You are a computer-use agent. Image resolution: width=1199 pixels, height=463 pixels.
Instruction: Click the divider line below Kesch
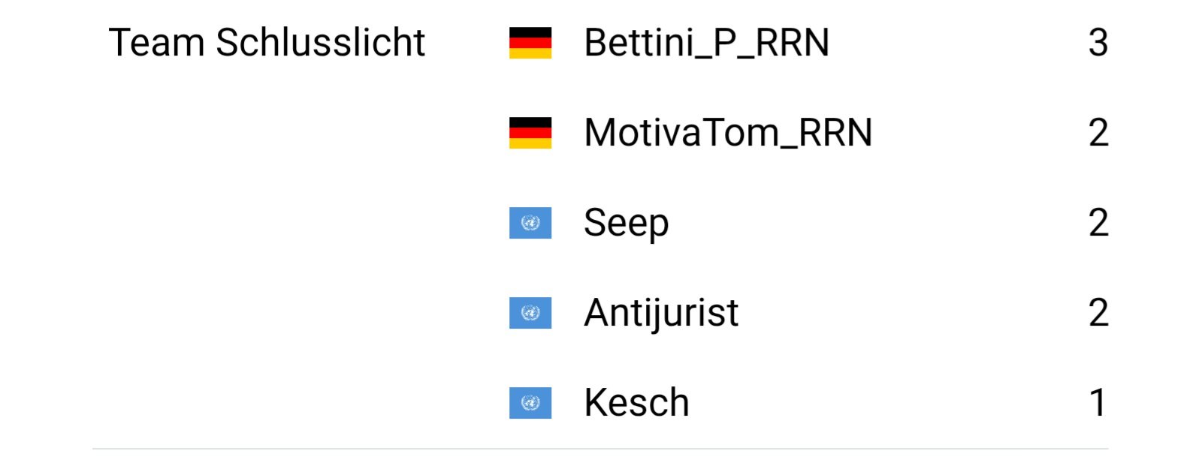[599, 449]
